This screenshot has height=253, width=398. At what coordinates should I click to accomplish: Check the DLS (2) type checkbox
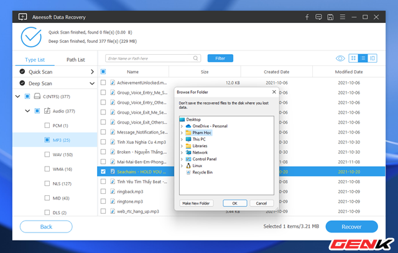point(47,212)
